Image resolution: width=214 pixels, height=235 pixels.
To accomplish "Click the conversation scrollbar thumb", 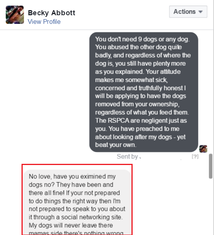I will [x=211, y=166].
